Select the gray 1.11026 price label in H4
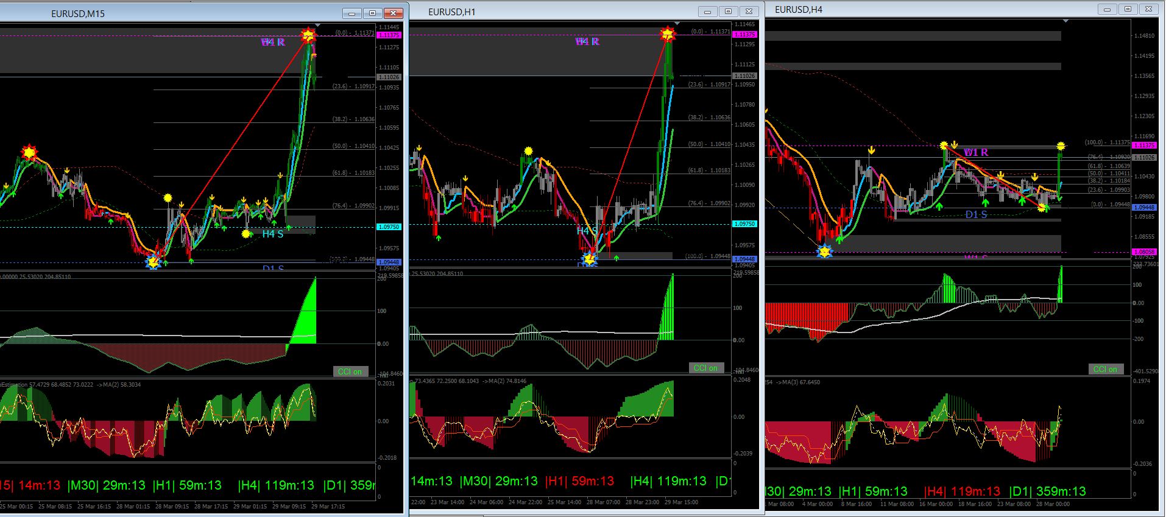This screenshot has width=1166, height=517. coord(1144,157)
